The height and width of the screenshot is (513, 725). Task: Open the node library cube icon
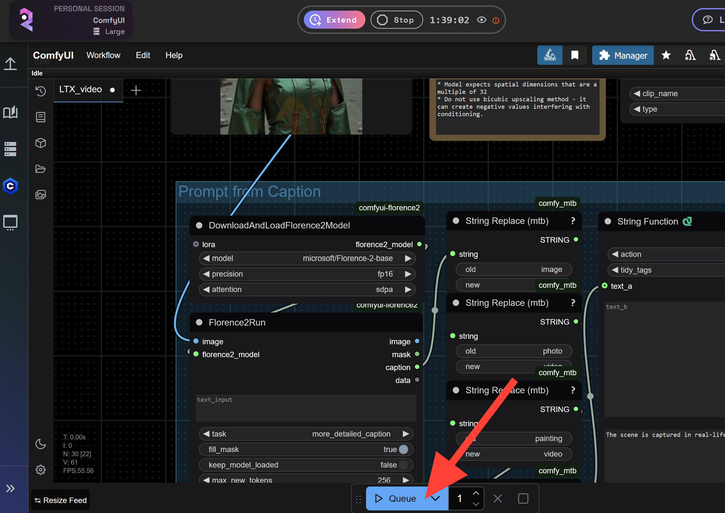pos(41,143)
